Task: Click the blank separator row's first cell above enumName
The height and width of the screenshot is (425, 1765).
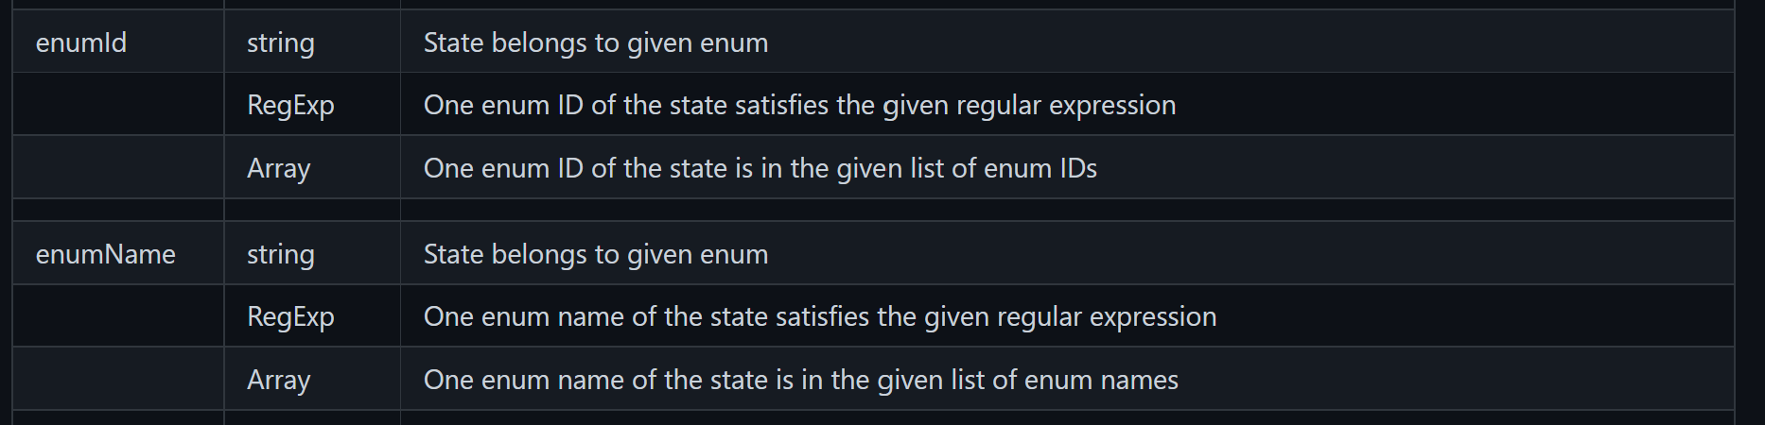Action: [118, 210]
